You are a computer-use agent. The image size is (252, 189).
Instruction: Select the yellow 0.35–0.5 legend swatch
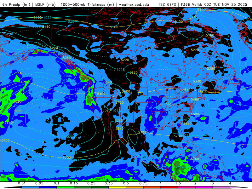point(117,187)
